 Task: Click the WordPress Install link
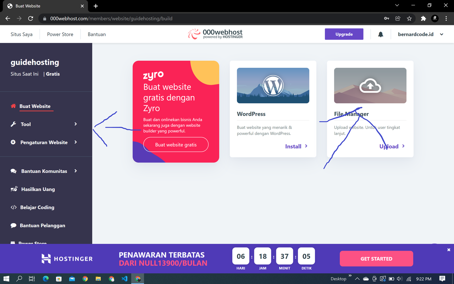pos(297,146)
